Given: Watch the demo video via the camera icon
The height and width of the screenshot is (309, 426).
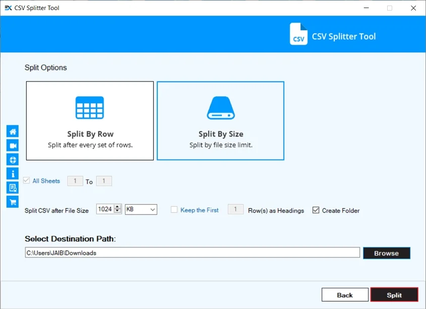Looking at the screenshot, I should click(x=12, y=145).
